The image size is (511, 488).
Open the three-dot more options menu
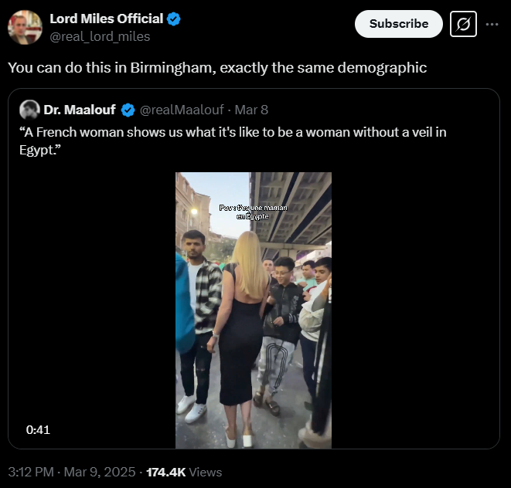point(492,24)
